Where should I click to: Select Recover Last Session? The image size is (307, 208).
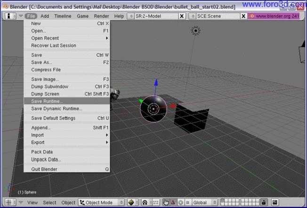pyautogui.click(x=67, y=45)
